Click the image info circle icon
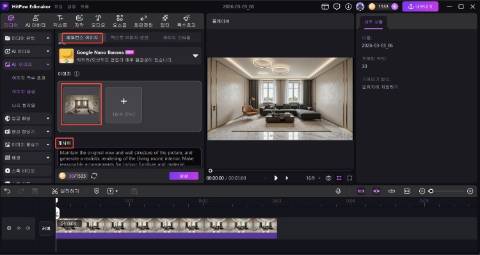The image size is (480, 255). click(x=77, y=73)
